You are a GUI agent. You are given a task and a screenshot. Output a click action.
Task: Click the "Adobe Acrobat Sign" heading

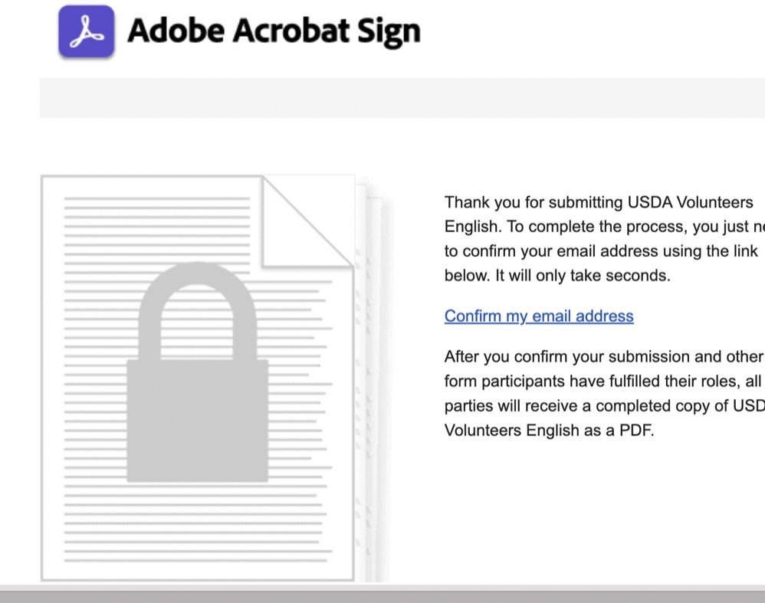pyautogui.click(x=274, y=31)
